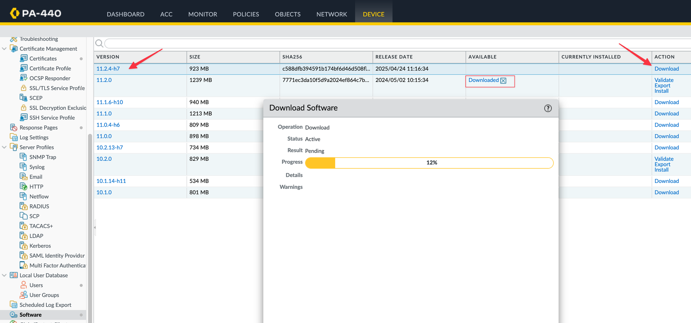This screenshot has width=691, height=323.
Task: Click the Syslog icon
Action: (23, 167)
